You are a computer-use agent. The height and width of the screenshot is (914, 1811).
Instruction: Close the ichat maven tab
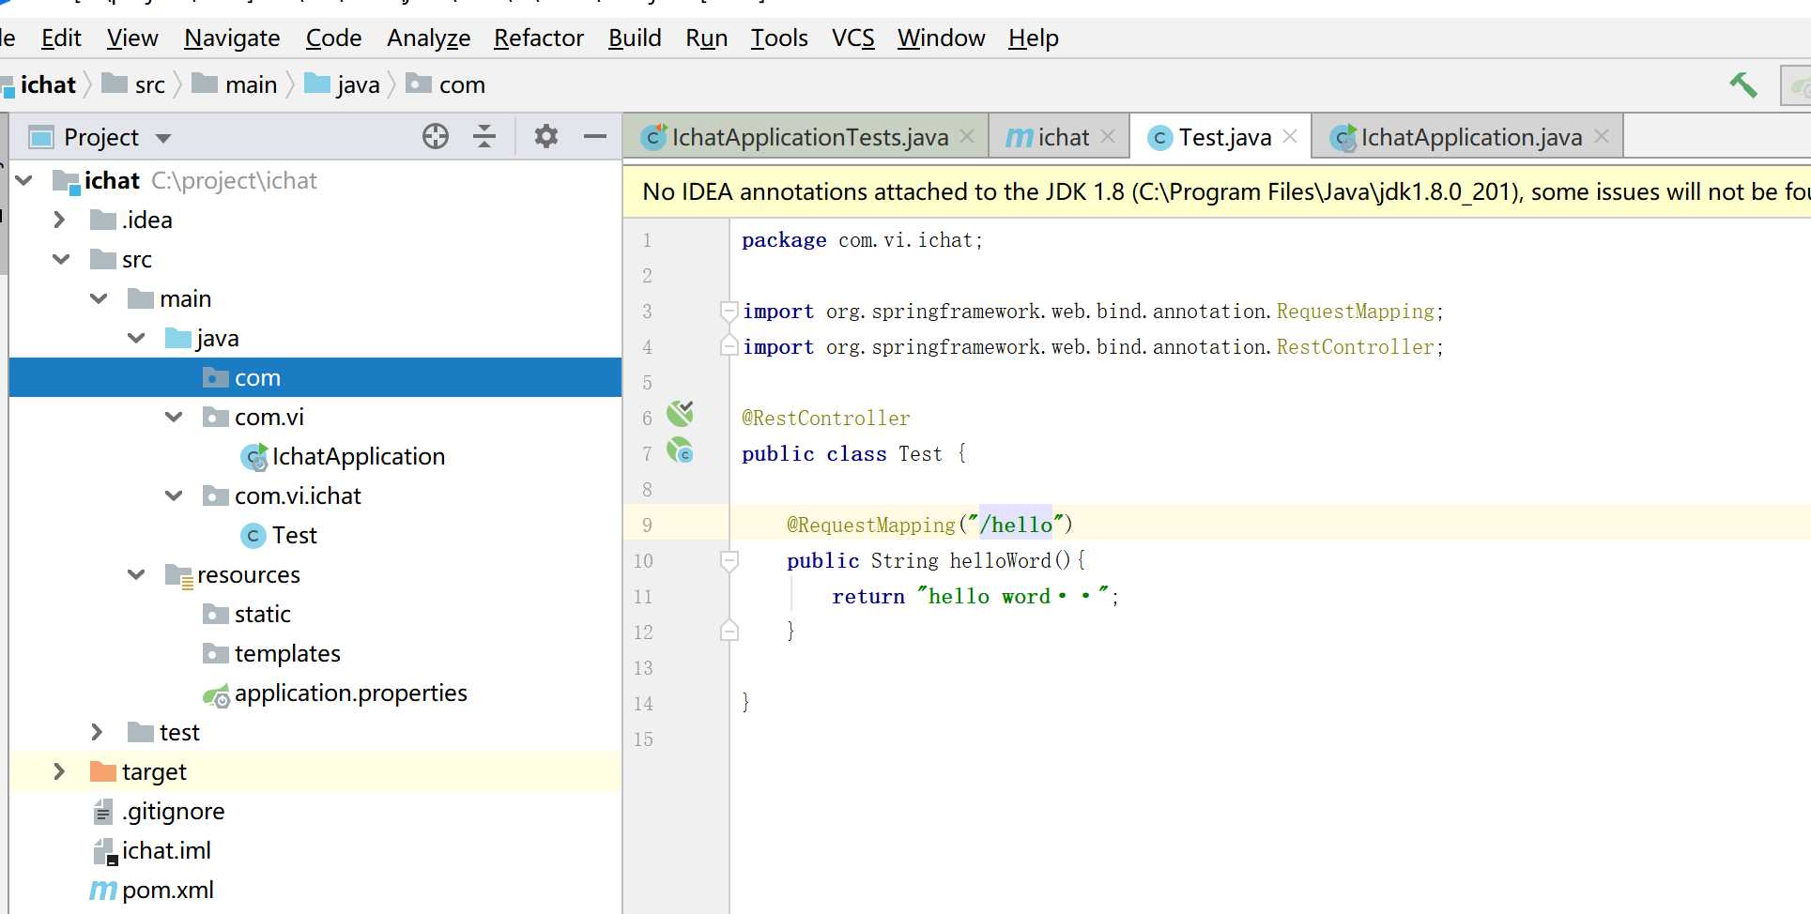[x=1108, y=136]
